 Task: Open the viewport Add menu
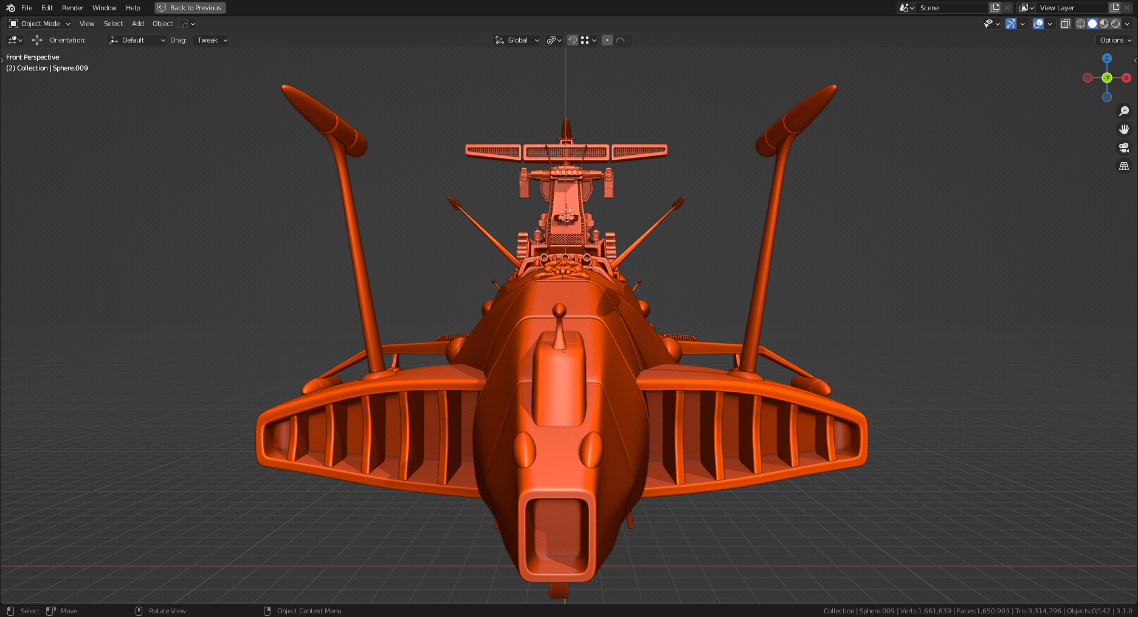click(x=138, y=24)
